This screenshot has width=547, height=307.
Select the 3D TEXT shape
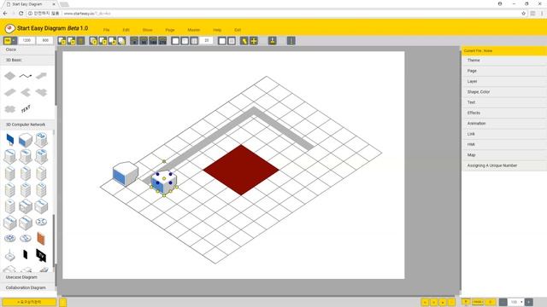pos(26,109)
